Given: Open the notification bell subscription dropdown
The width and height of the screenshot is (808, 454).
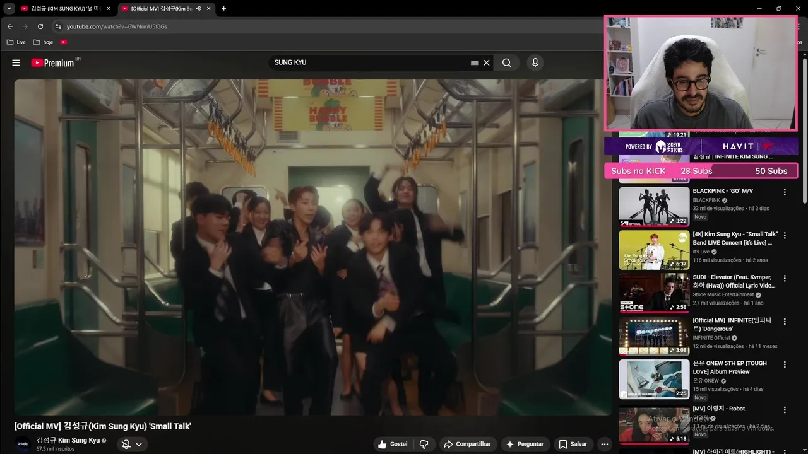Looking at the screenshot, I should pyautogui.click(x=132, y=444).
